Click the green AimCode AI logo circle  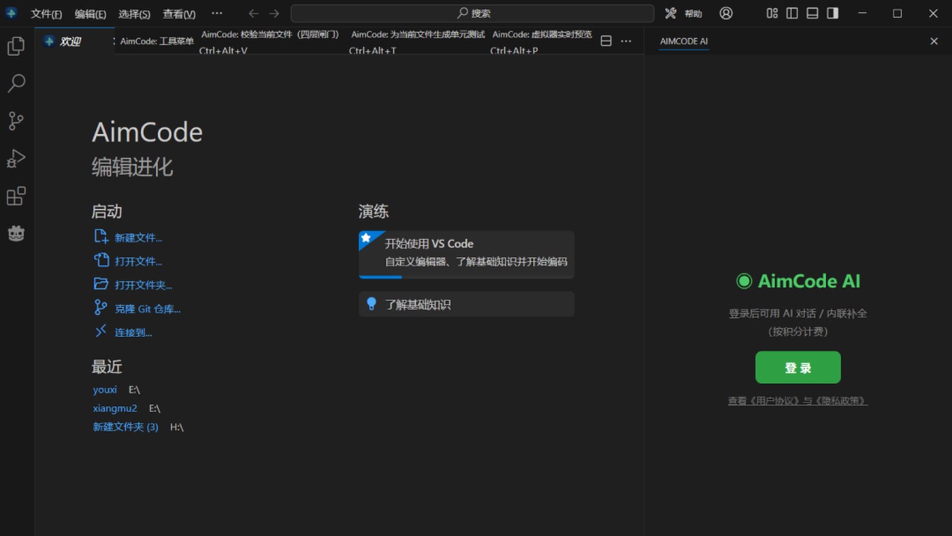click(744, 281)
